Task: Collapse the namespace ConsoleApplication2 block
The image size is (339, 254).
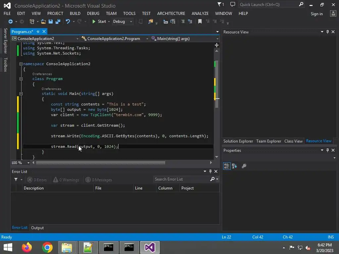Action: tap(21, 64)
